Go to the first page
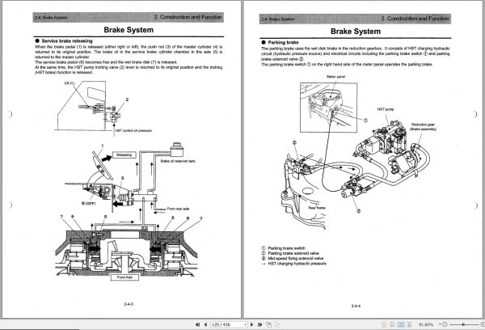This screenshot has width=485, height=330. click(x=198, y=324)
